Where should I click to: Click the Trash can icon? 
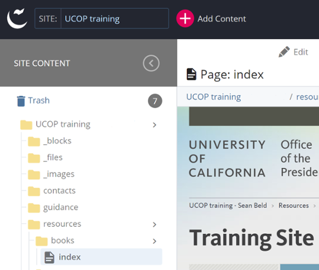(21, 101)
